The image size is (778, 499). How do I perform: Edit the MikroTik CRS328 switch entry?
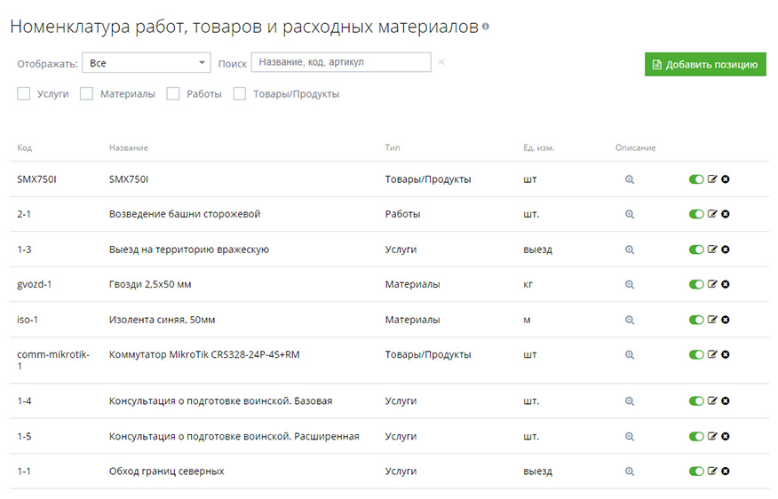point(712,354)
